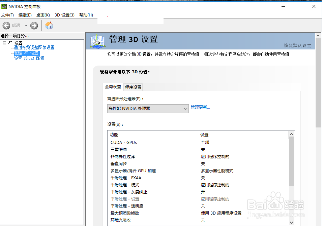Select 通过预览调整图像设置 in the task list
The height and width of the screenshot is (226, 322).
(34, 47)
